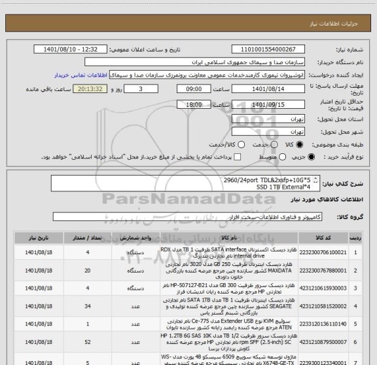Click the SEAGATE SATA 1TB disk name
The height and width of the screenshot is (365, 377).
[x=228, y=306]
